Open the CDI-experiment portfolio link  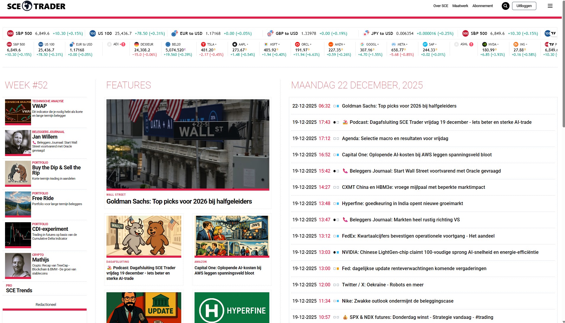click(x=50, y=229)
